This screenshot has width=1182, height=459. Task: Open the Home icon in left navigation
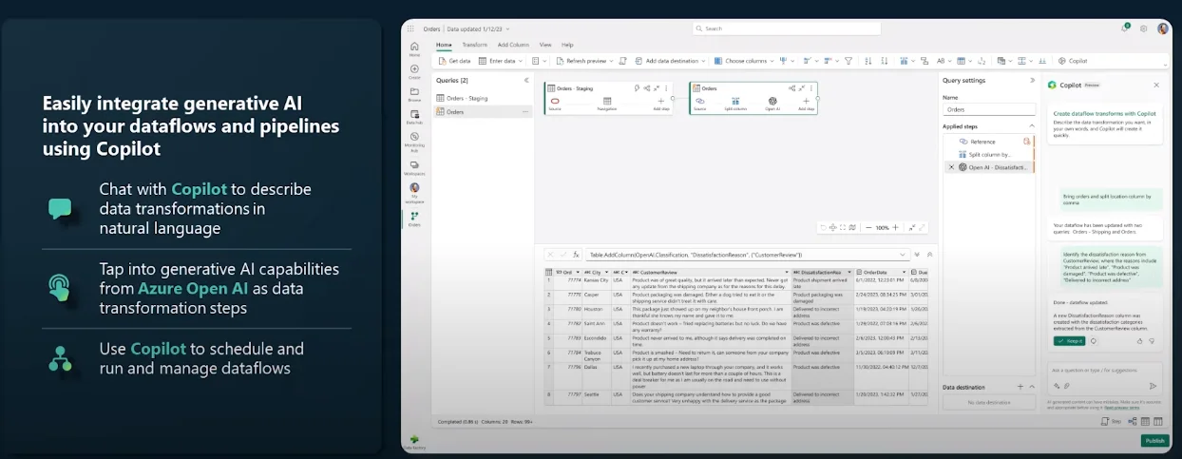[x=414, y=47]
